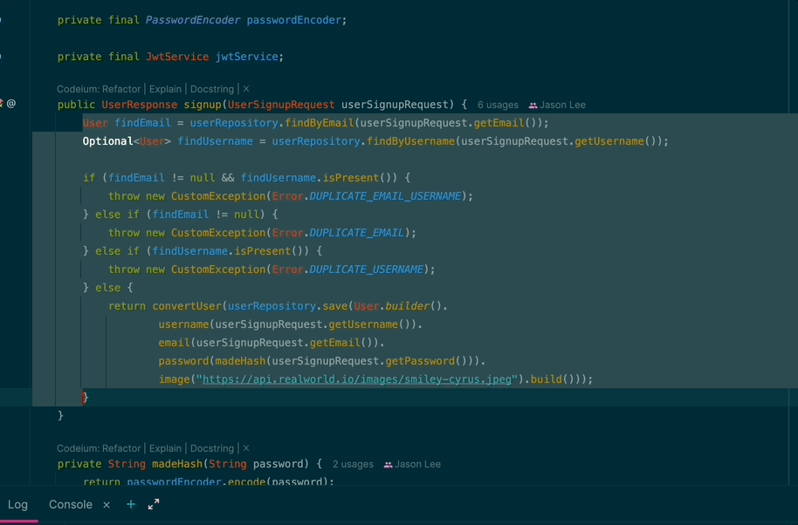The height and width of the screenshot is (525, 798).
Task: Click Codeium Refactor above signup method
Action: [121, 89]
